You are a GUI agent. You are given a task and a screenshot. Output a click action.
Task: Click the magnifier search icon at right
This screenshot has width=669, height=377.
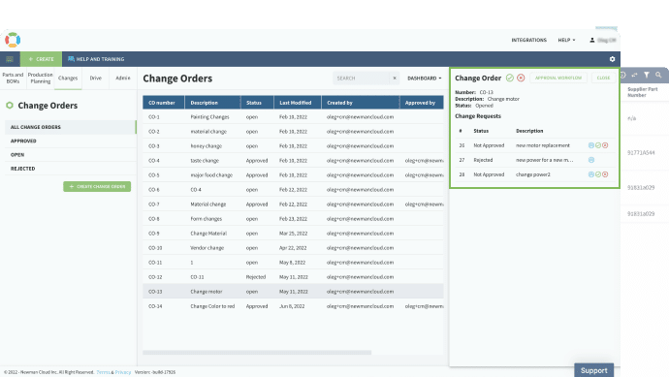658,75
